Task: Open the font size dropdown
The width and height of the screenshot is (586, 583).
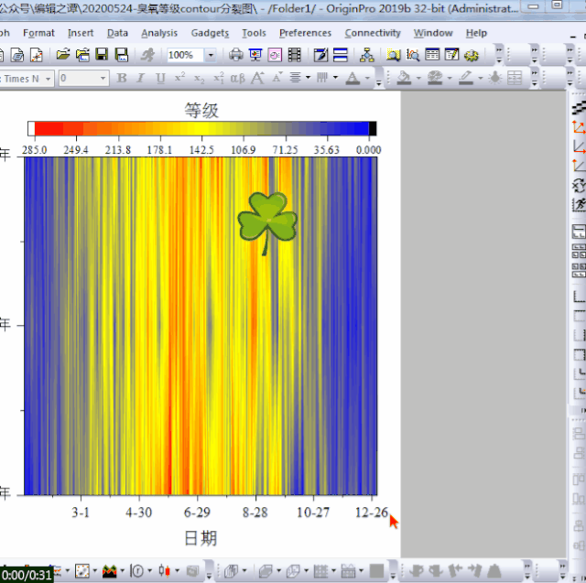Action: click(x=104, y=78)
